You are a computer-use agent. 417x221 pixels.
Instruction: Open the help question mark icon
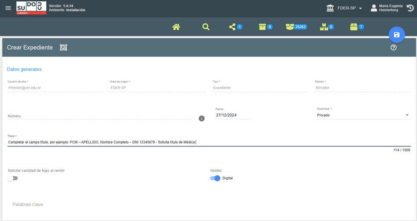394,48
